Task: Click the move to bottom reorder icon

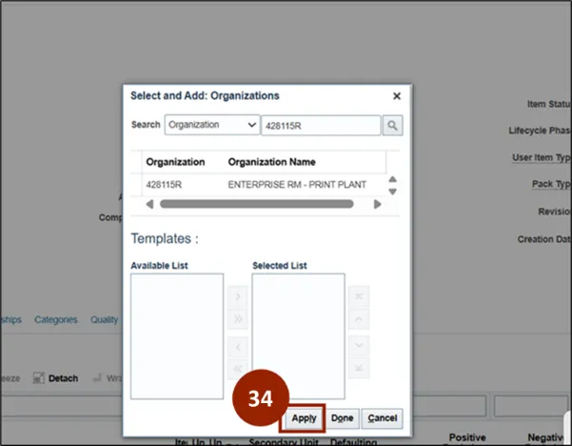Action: tap(359, 368)
